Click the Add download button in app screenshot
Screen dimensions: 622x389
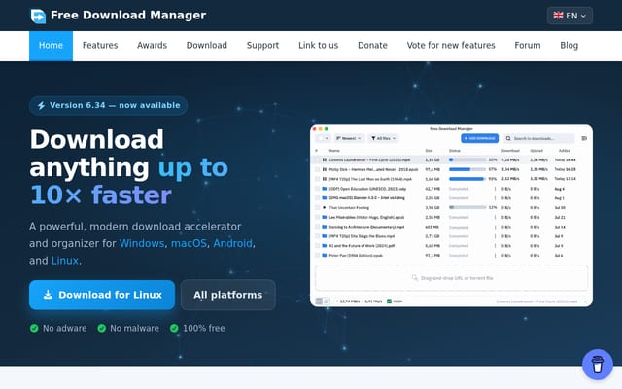479,138
